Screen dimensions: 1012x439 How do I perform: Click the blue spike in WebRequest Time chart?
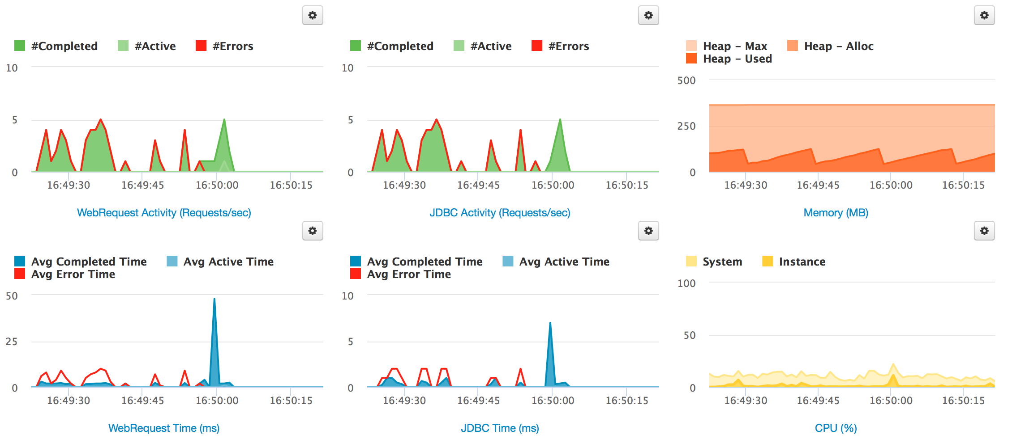214,340
